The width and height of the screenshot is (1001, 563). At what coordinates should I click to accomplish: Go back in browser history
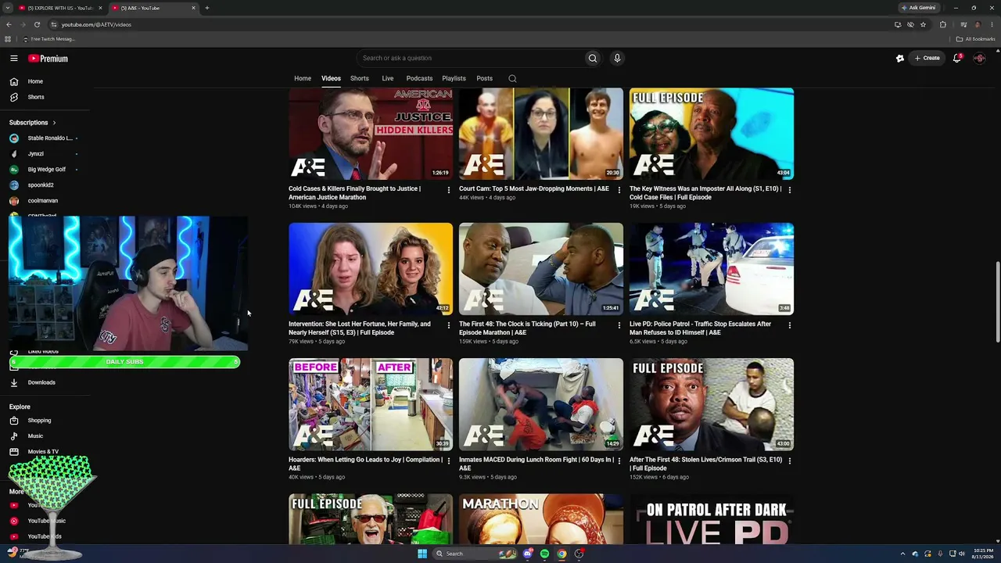(9, 24)
